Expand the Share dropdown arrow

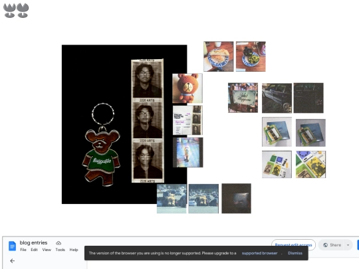coord(348,245)
